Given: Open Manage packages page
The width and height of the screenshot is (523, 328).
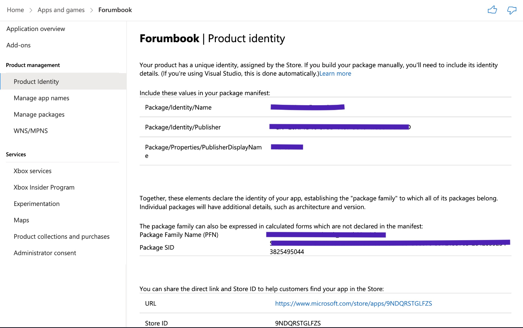Looking at the screenshot, I should point(39,115).
